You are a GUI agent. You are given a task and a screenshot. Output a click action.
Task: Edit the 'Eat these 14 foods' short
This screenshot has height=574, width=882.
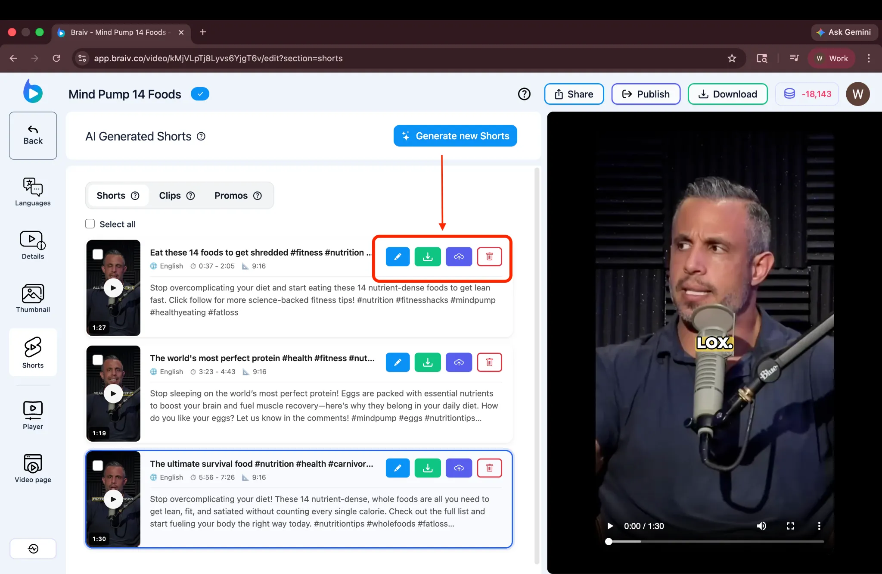(398, 257)
